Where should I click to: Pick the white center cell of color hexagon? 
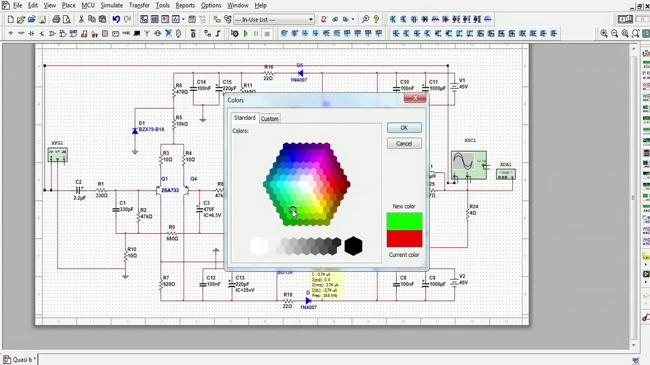pos(307,185)
